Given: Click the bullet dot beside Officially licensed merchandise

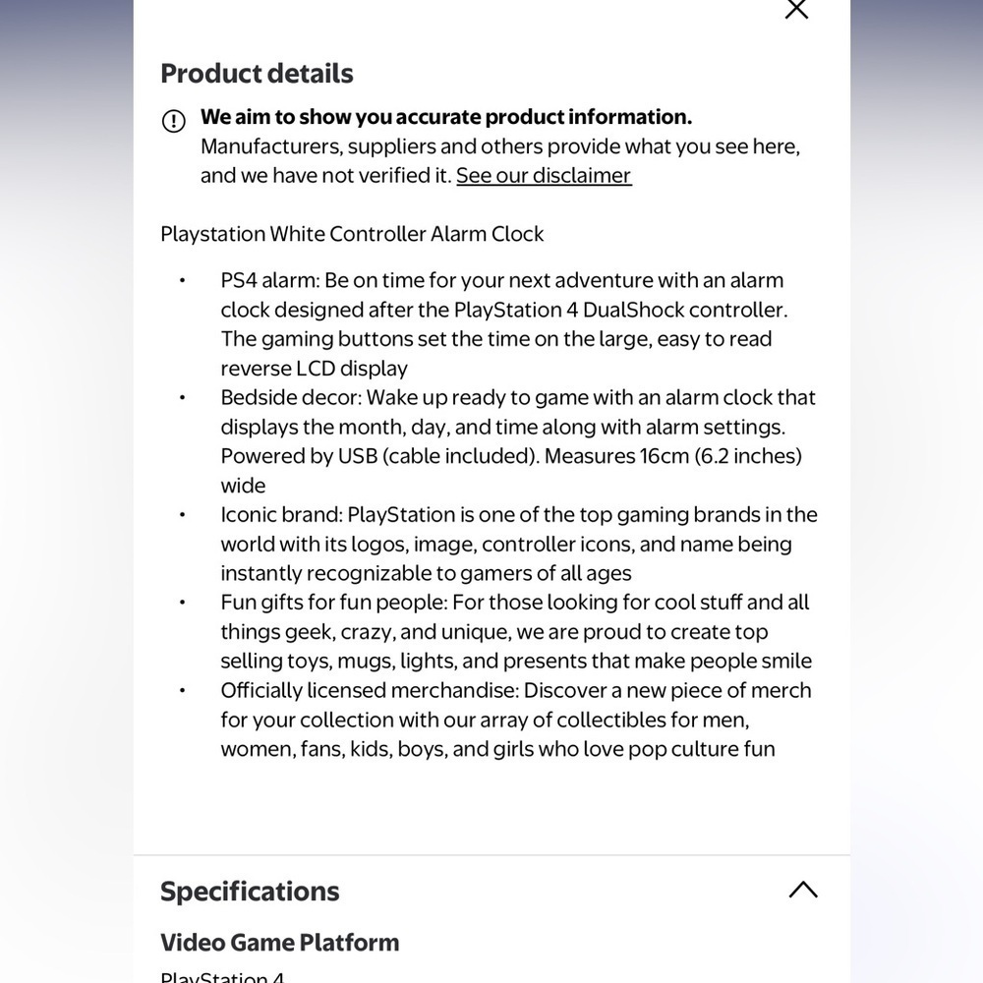Looking at the screenshot, I should [x=183, y=690].
